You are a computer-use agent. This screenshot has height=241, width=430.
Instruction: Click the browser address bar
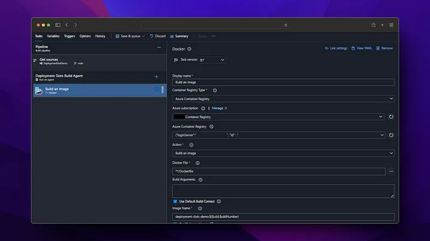215,25
